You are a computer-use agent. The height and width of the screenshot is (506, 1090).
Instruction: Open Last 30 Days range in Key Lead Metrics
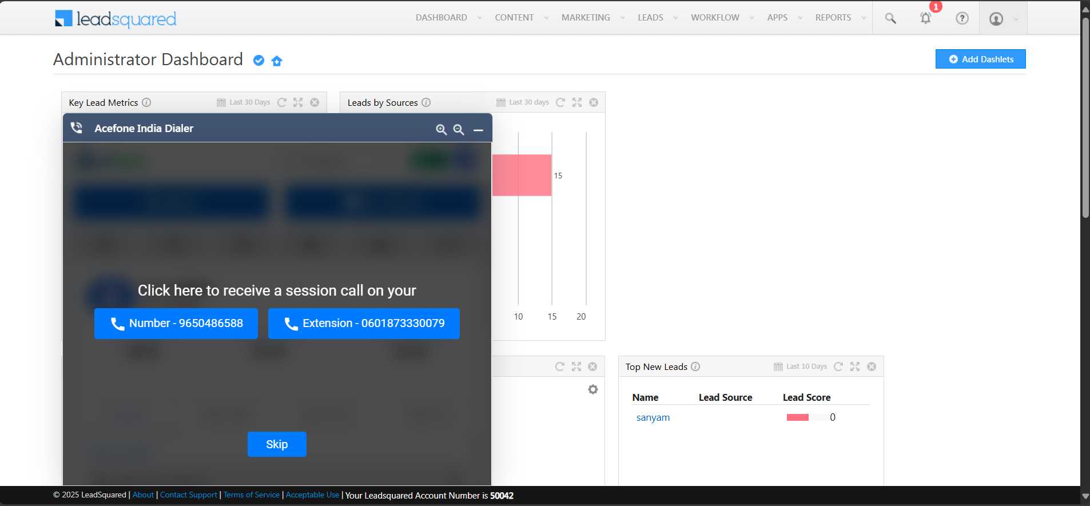click(244, 102)
